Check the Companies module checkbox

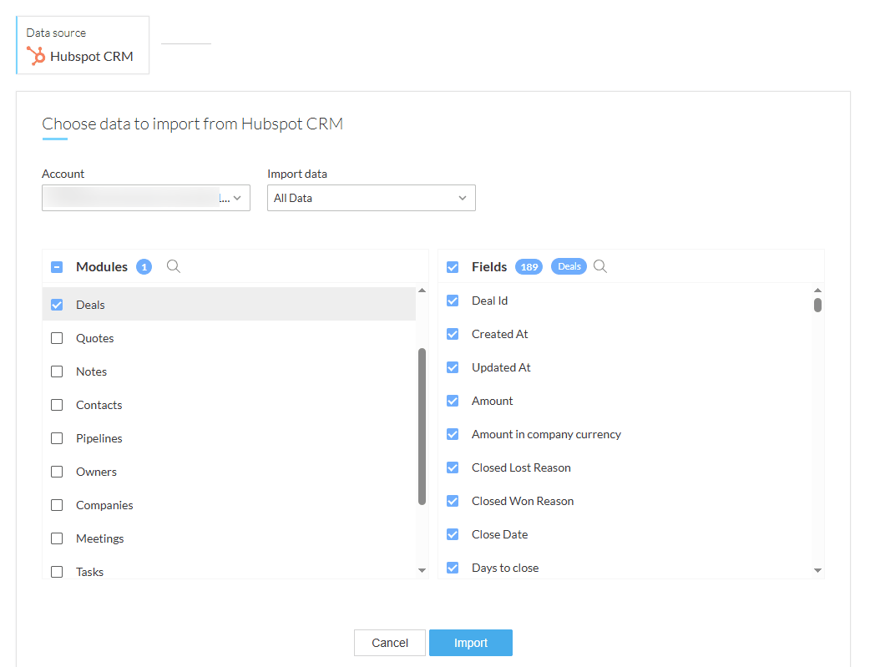point(57,505)
